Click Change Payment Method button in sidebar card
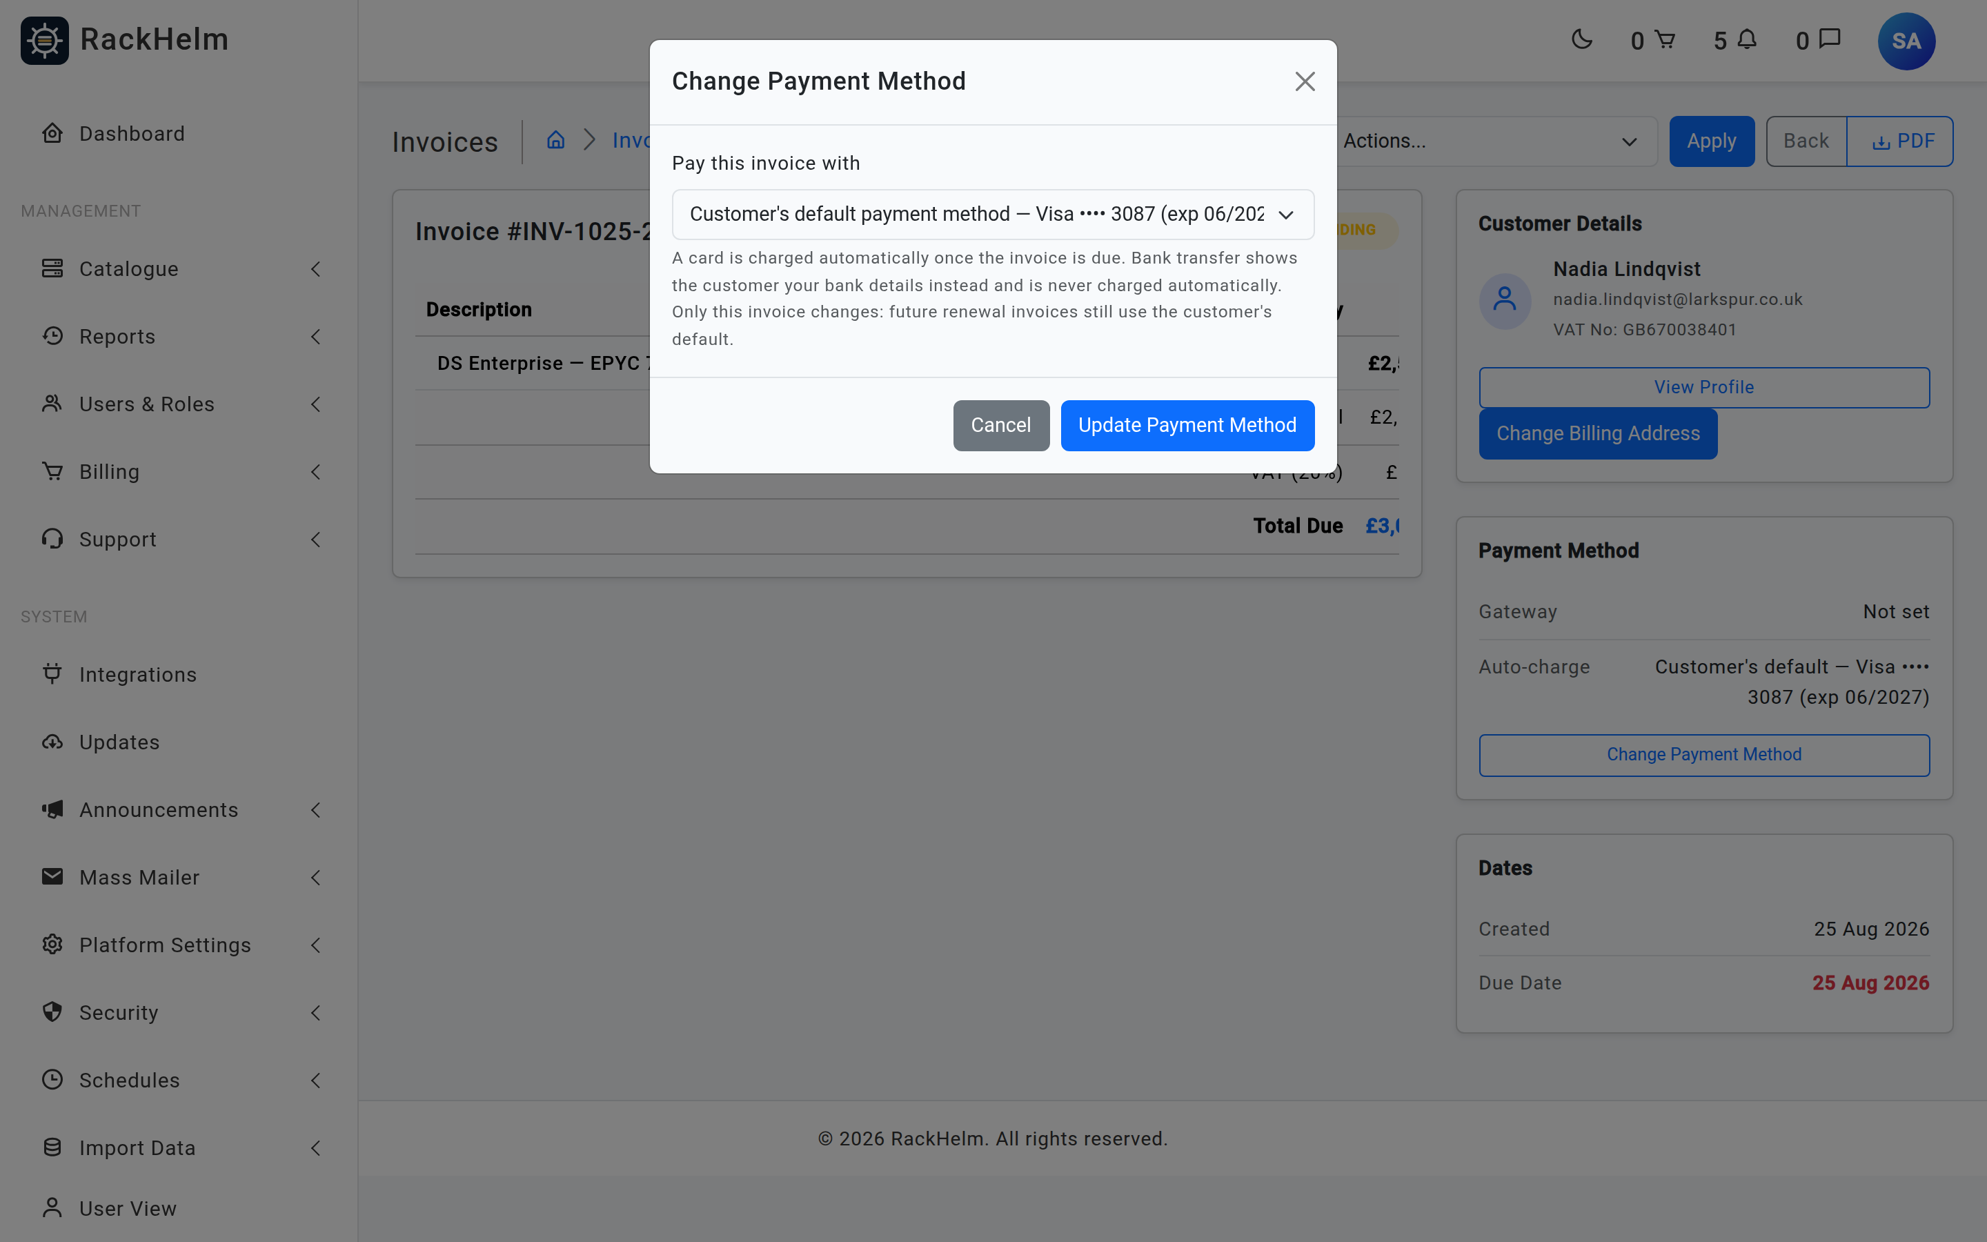 1703,754
